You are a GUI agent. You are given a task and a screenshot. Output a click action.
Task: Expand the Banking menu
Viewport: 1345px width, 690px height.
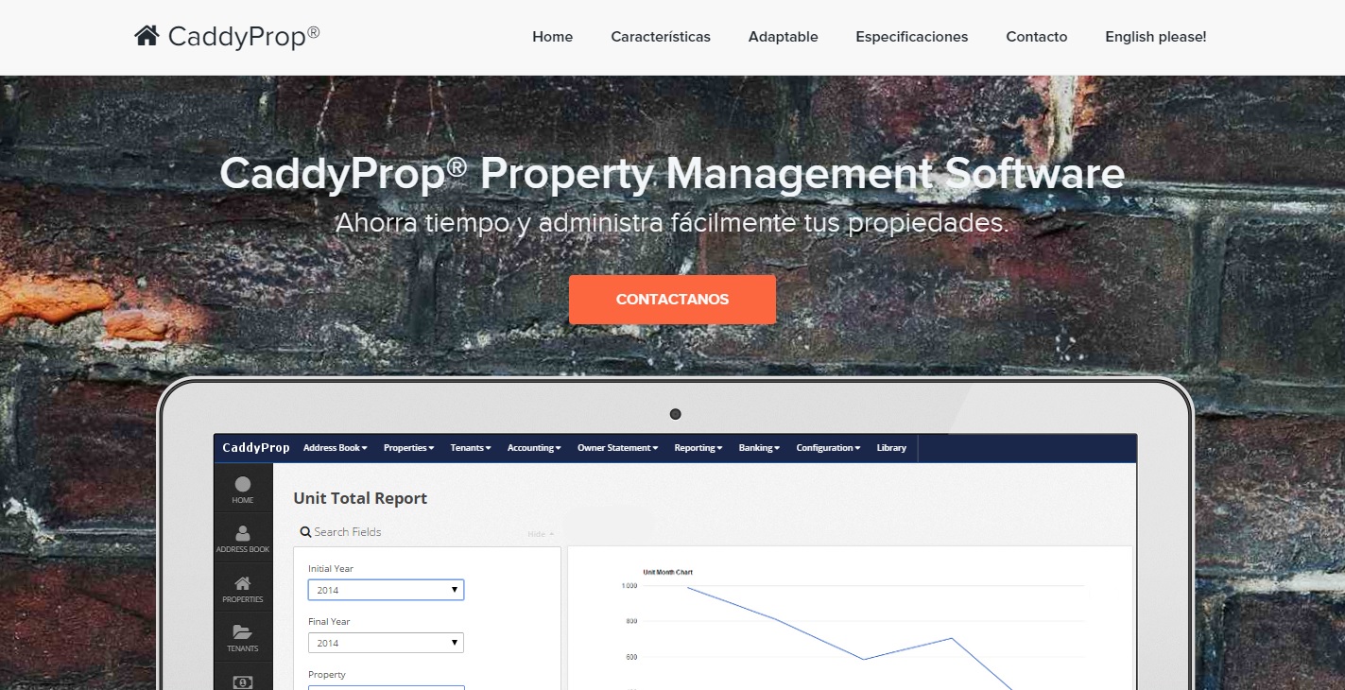[x=759, y=448]
